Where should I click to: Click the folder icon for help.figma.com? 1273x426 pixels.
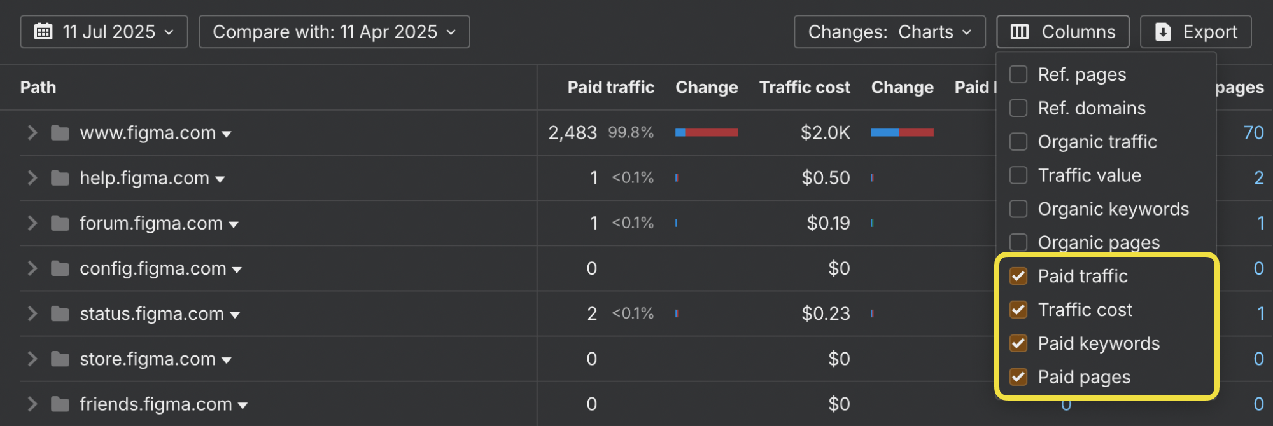pyautogui.click(x=60, y=178)
